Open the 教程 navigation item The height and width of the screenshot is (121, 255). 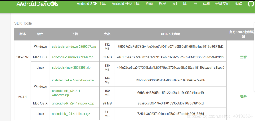pos(163,4)
